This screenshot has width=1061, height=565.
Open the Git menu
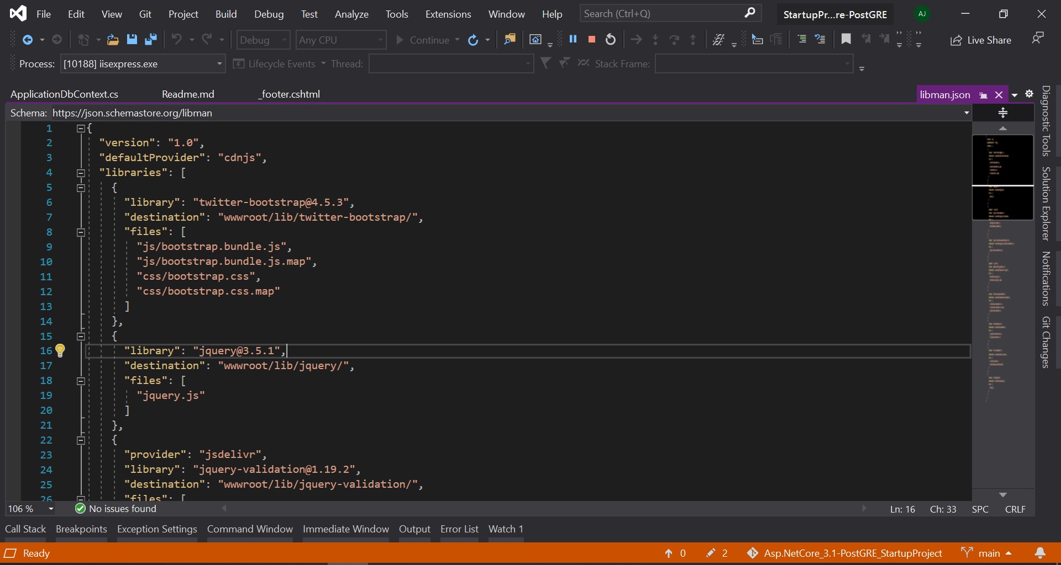(x=145, y=14)
